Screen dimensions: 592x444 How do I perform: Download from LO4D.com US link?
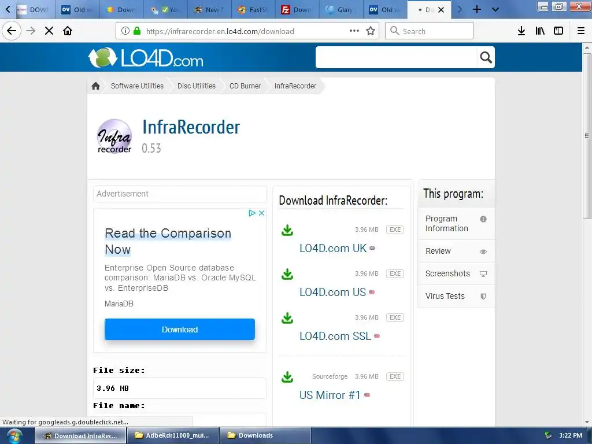tap(332, 292)
